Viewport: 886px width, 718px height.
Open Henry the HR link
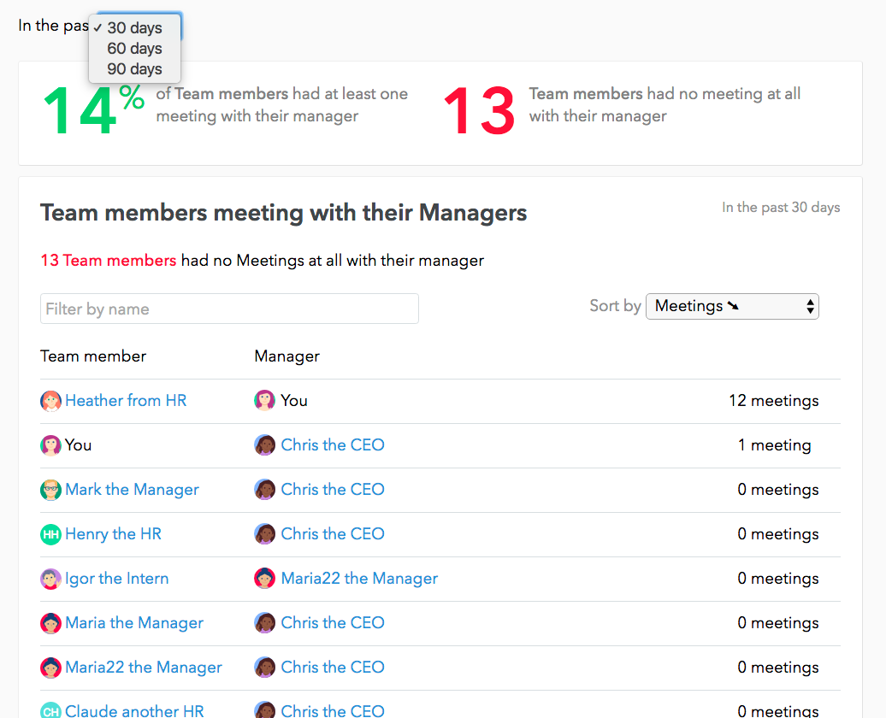tap(114, 534)
